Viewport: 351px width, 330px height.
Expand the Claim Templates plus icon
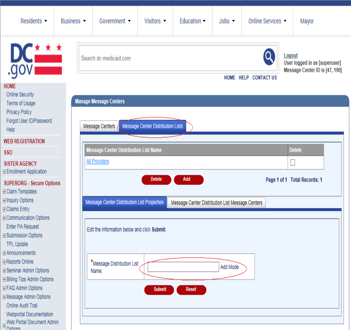click(4, 192)
